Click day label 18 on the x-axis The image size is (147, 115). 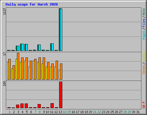(82, 112)
